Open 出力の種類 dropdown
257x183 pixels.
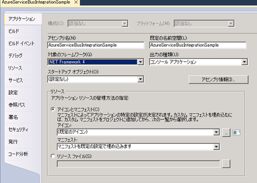click(x=198, y=62)
